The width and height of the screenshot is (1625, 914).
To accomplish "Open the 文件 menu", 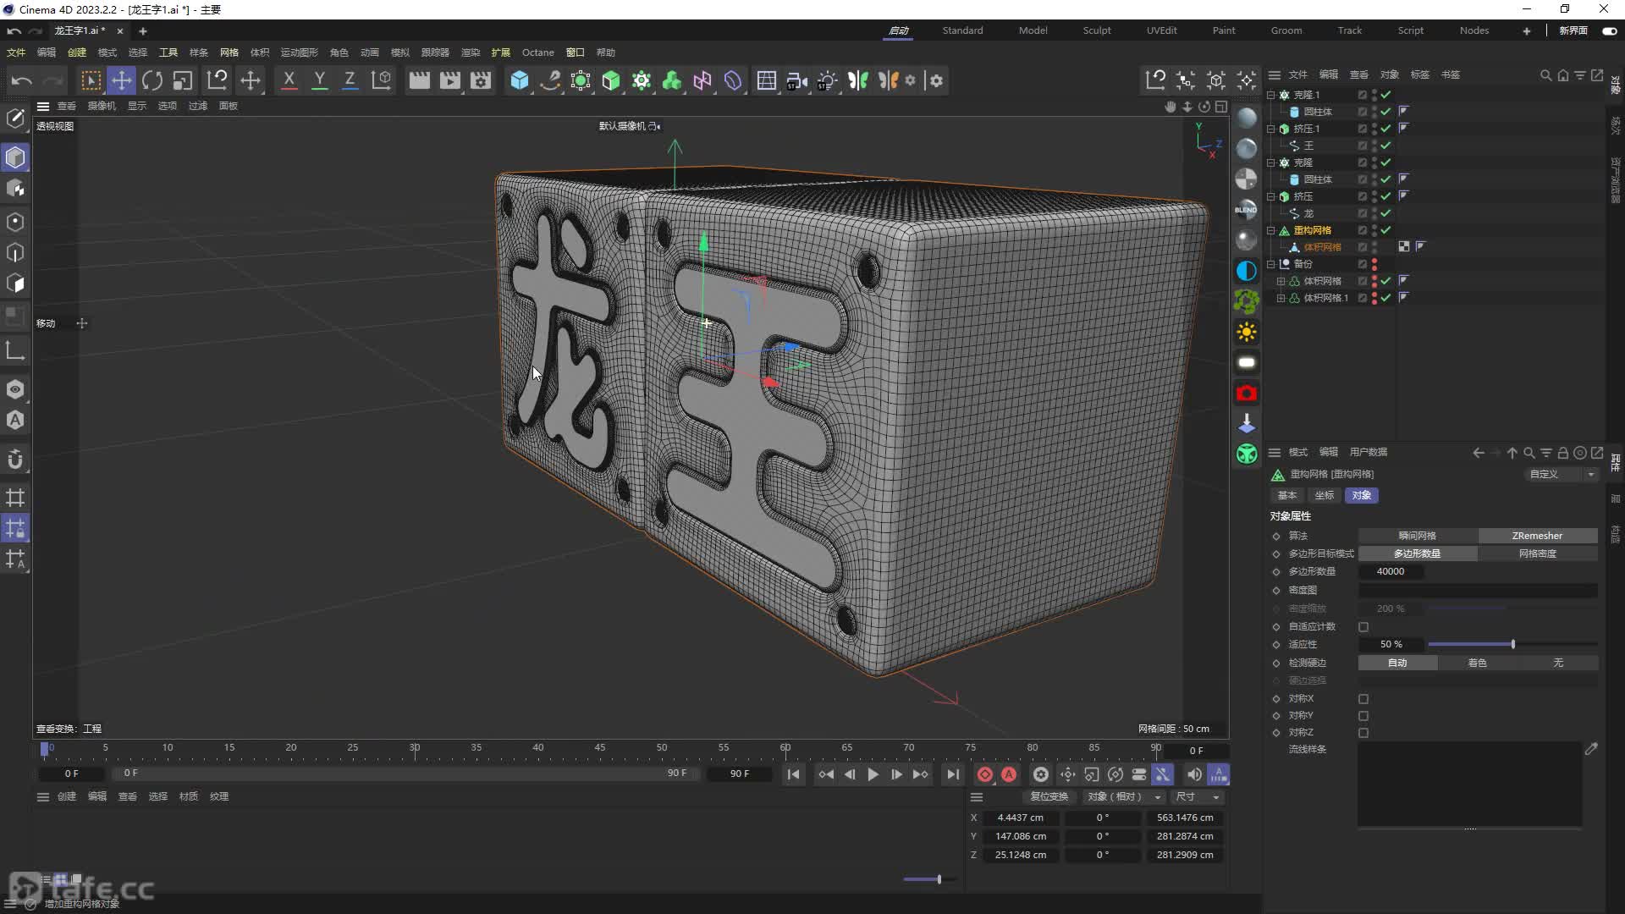I will coord(16,52).
